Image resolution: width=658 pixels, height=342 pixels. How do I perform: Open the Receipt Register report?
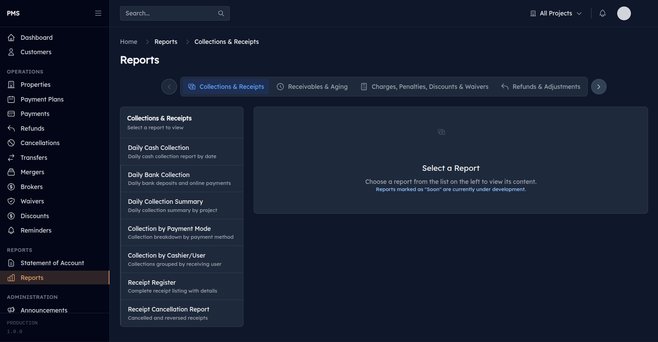pos(181,286)
